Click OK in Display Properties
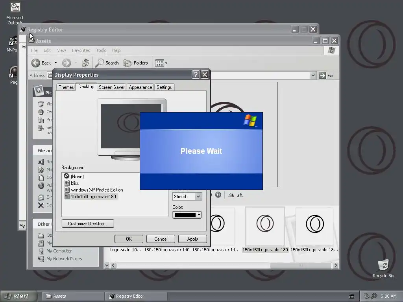 click(x=129, y=239)
